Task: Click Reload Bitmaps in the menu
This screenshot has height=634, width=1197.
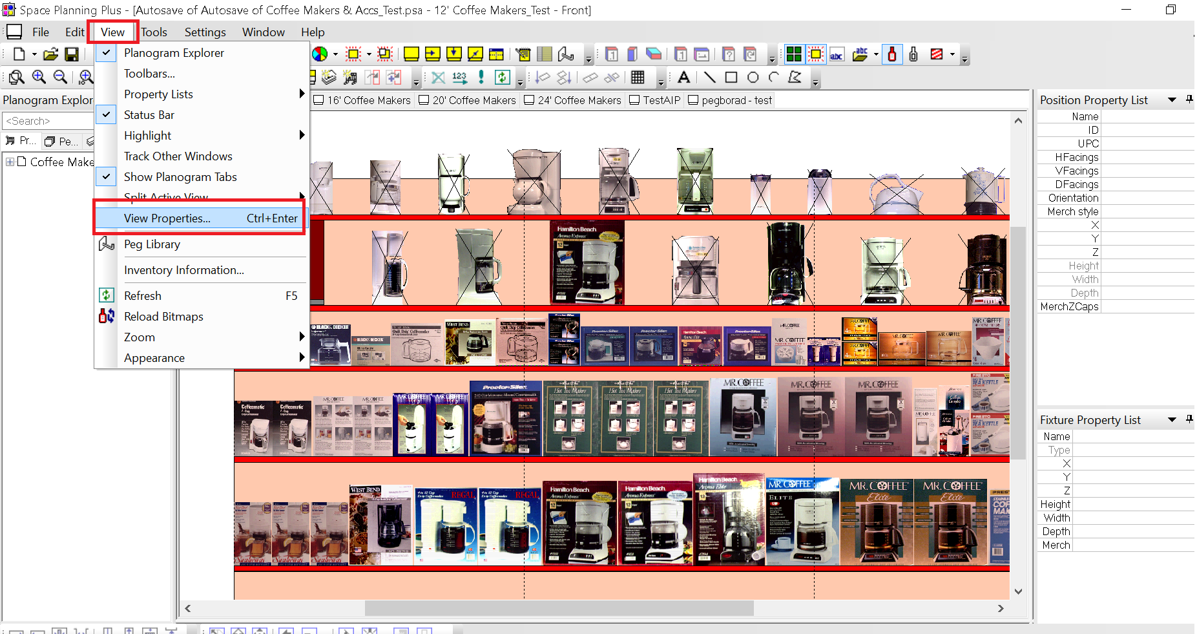Action: (163, 317)
